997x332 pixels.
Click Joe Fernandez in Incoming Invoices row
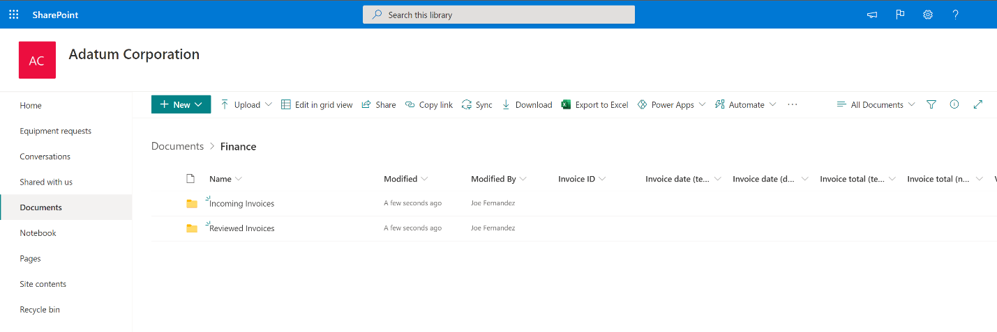coord(493,203)
